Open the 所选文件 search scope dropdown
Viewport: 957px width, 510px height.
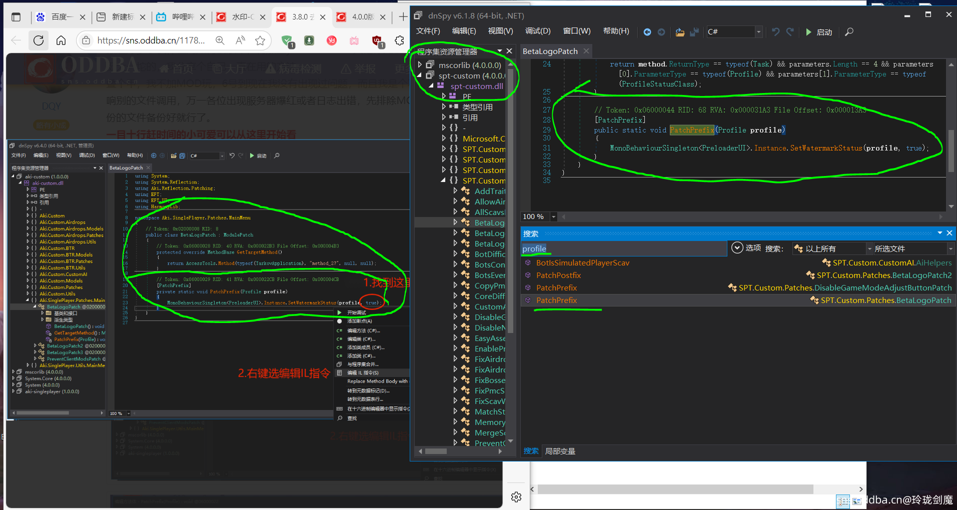click(x=950, y=248)
